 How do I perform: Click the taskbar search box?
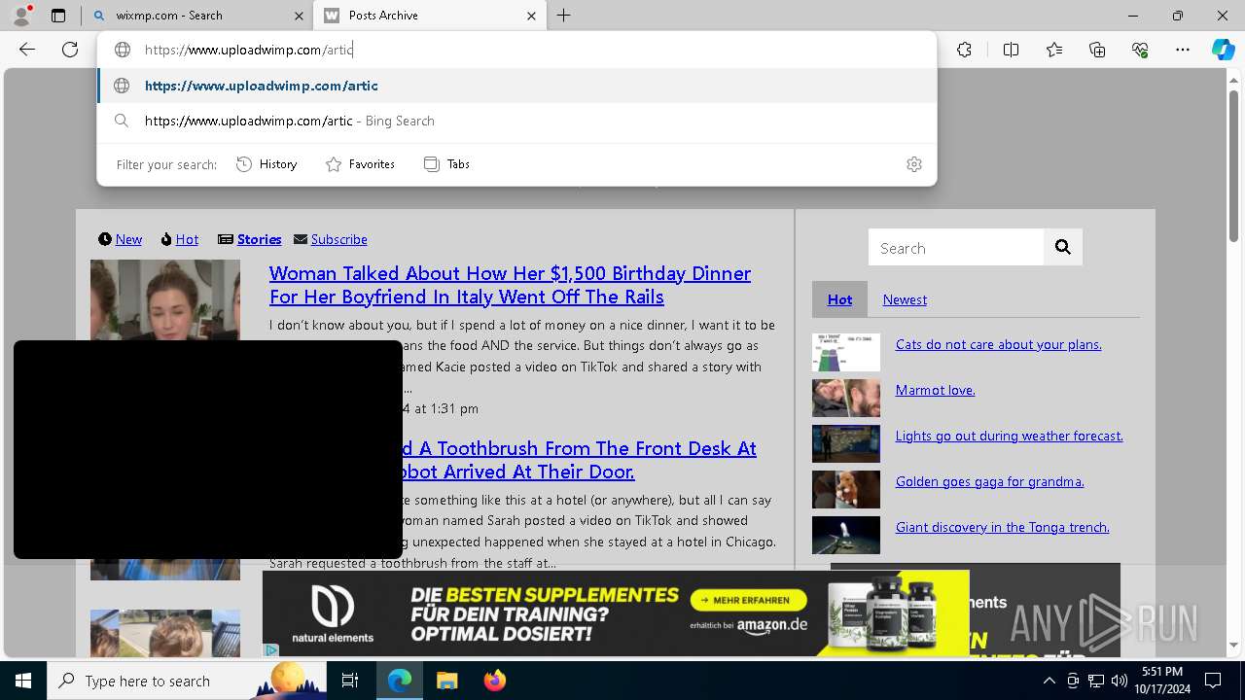(x=189, y=681)
